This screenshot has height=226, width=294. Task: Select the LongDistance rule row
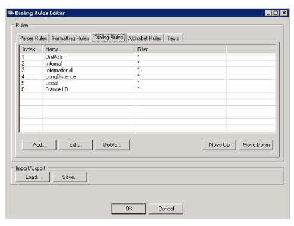click(148, 76)
